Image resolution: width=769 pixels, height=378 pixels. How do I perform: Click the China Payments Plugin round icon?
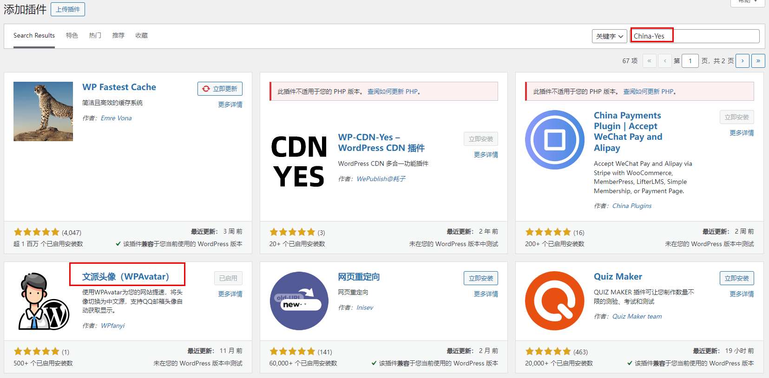(x=555, y=140)
